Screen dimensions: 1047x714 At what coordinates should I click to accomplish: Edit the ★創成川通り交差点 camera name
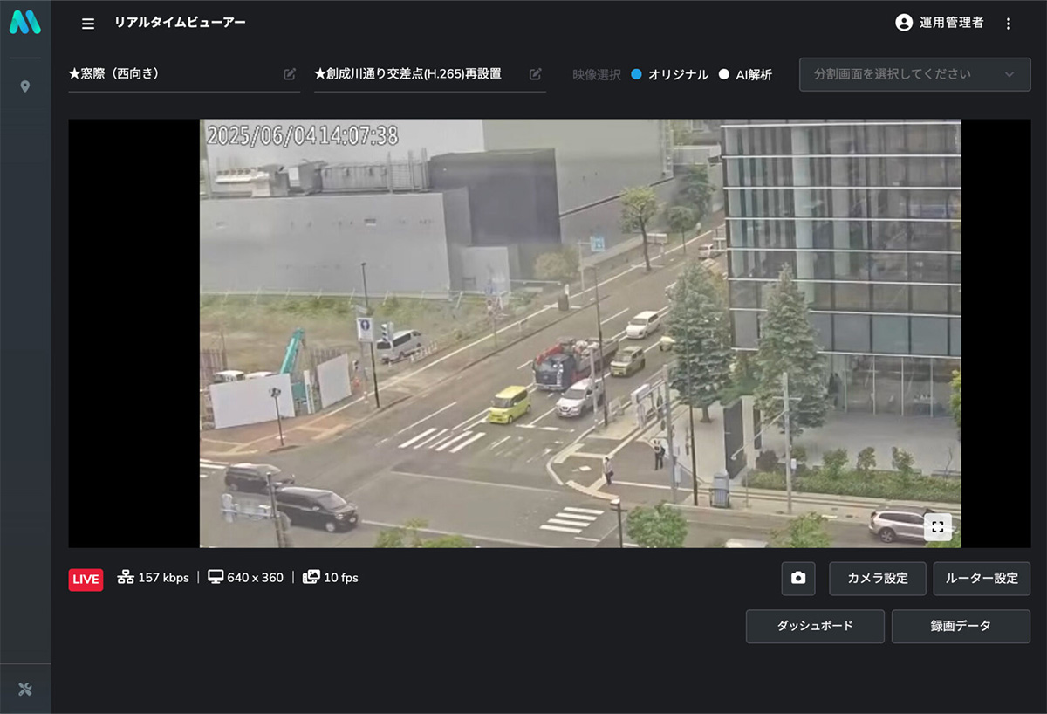(x=536, y=74)
